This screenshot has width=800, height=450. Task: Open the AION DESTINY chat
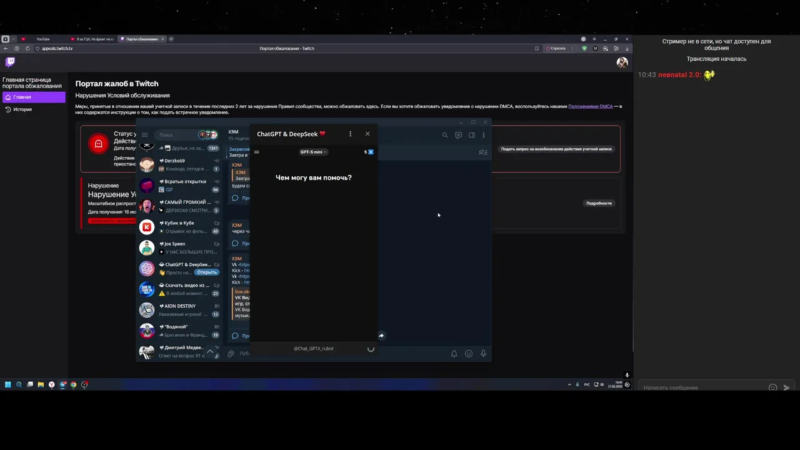(x=179, y=310)
